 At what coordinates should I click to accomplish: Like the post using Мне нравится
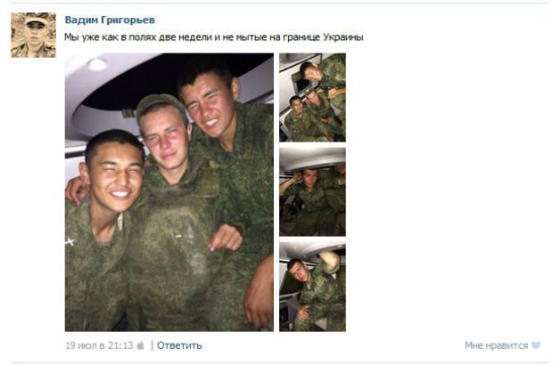click(496, 345)
